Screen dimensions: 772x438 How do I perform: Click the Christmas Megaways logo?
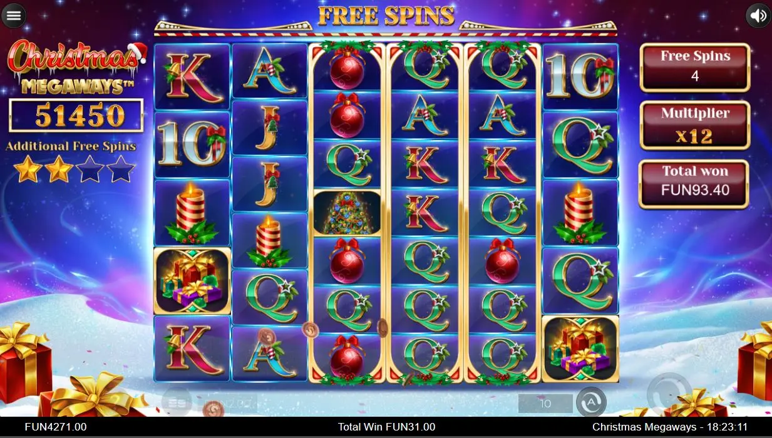[76, 66]
